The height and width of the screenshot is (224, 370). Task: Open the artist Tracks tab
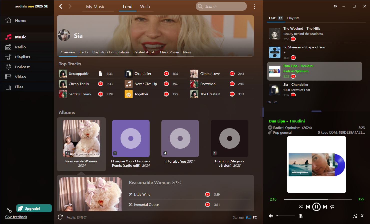[84, 52]
